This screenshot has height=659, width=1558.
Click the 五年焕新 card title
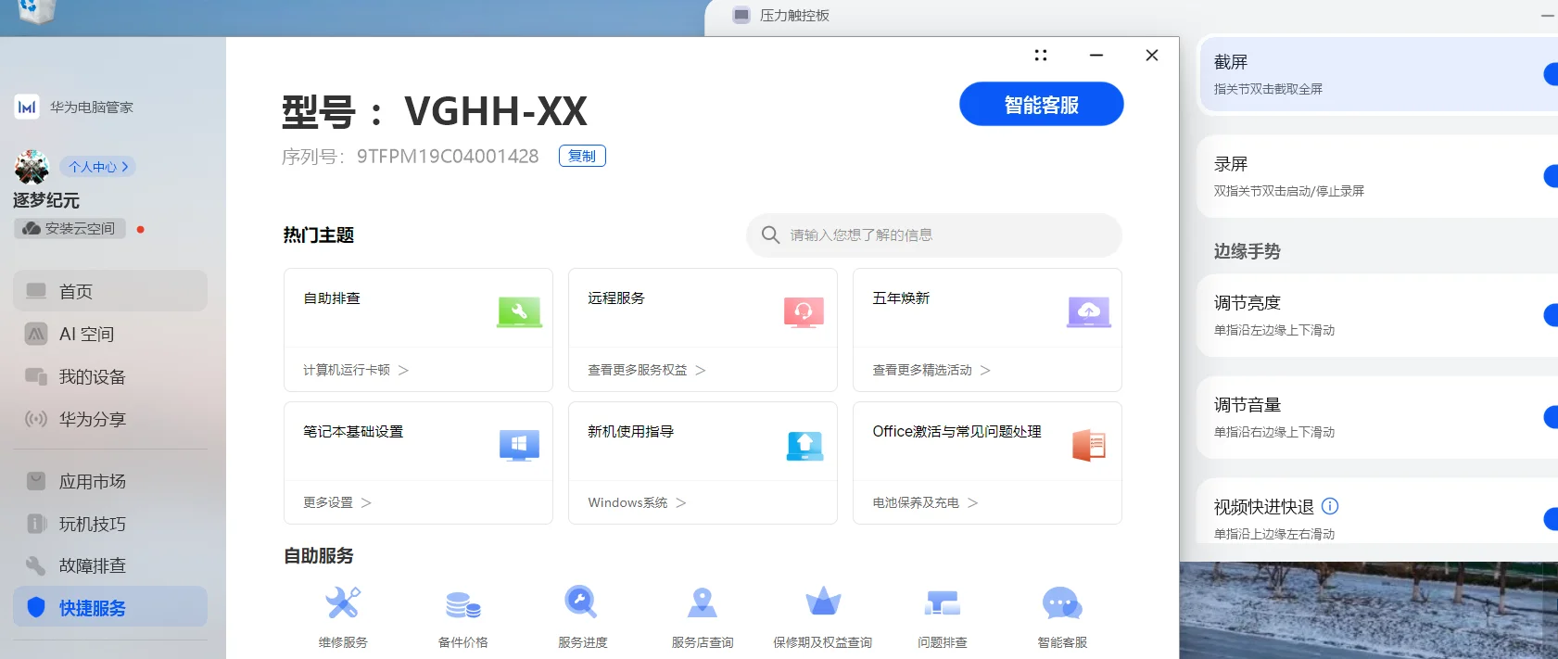(x=901, y=298)
